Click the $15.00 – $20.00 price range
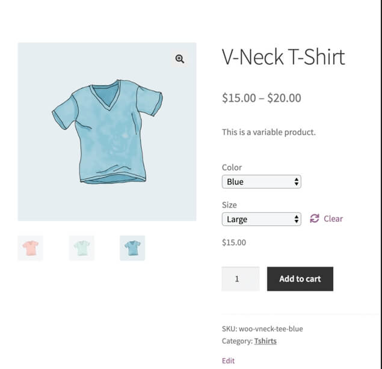382x369 pixels. 262,98
